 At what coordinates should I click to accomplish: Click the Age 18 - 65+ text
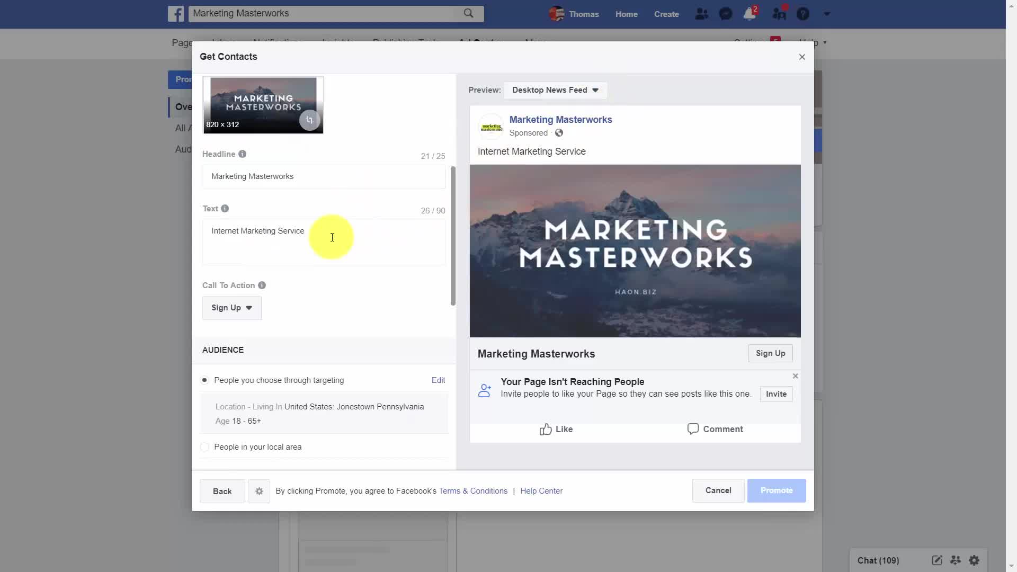[238, 421]
